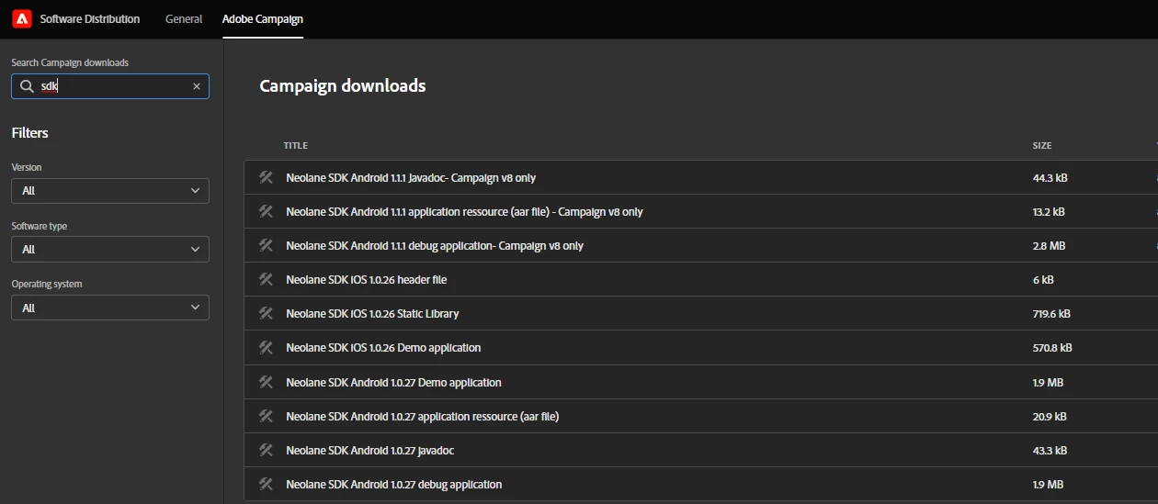Screen dimensions: 1158x504
Task: Open the Software type filter dropdown
Action: (110, 250)
